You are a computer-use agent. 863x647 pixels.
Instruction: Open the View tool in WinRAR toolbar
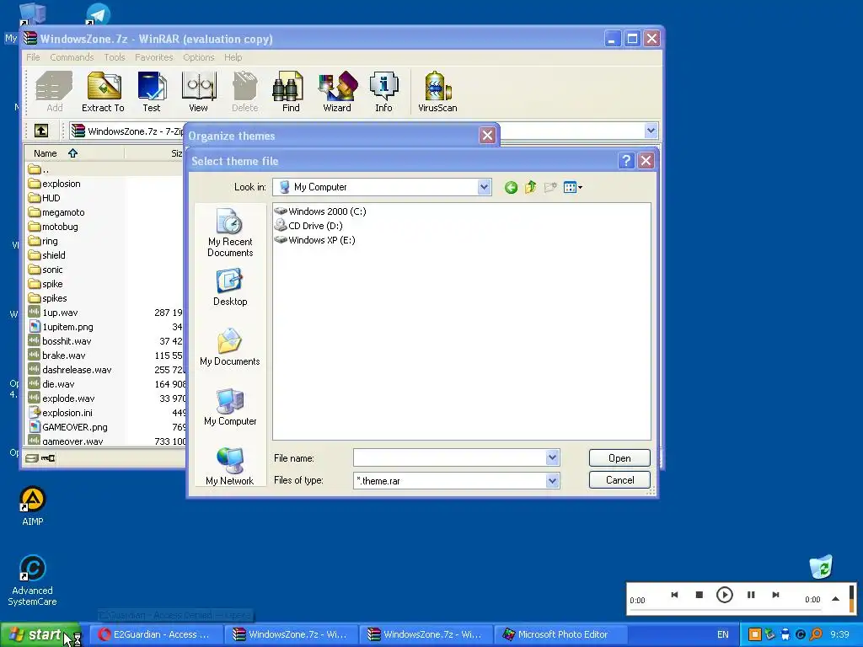[198, 93]
